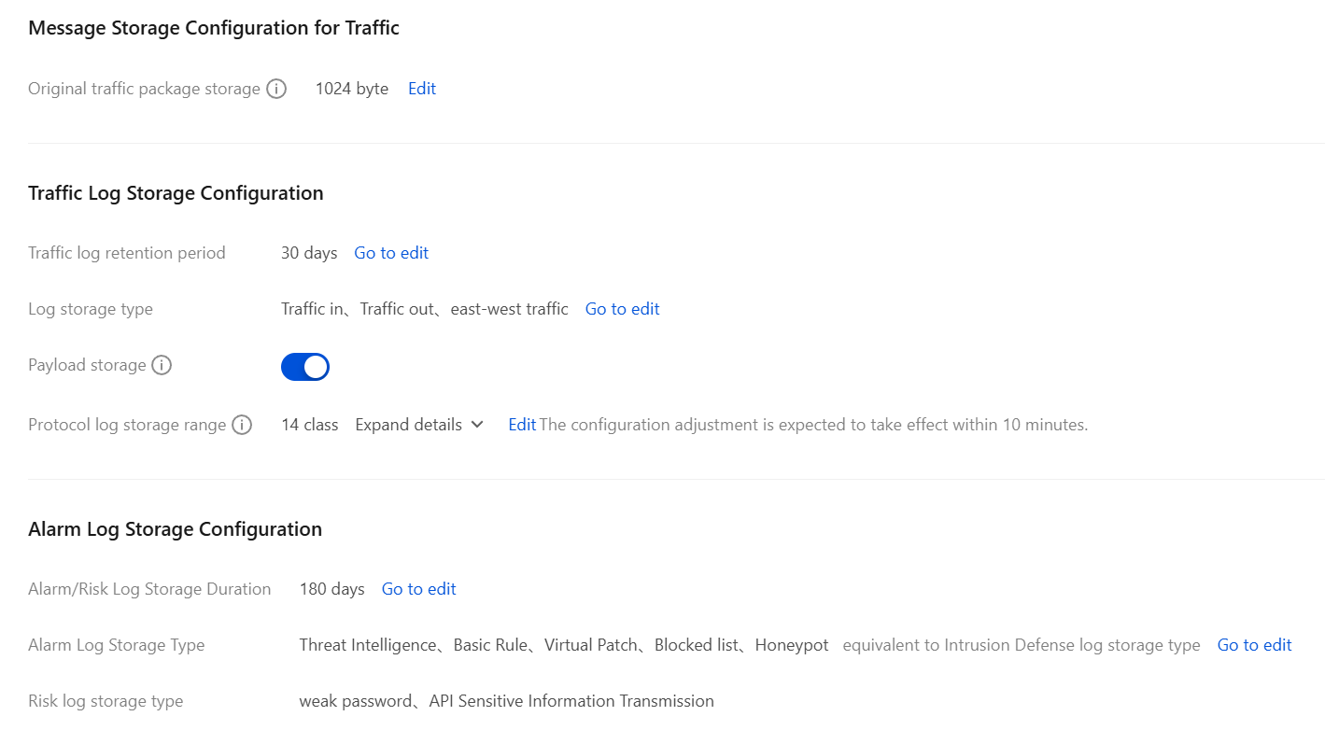Edit the original traffic package storage size

click(x=422, y=89)
